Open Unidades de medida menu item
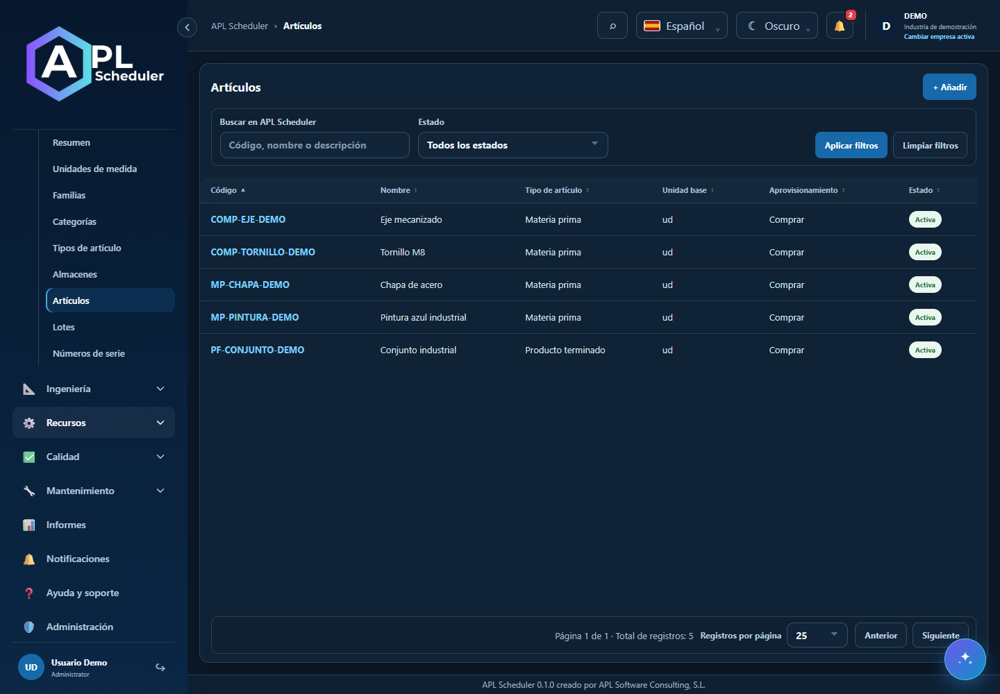The width and height of the screenshot is (1000, 694). click(110, 169)
